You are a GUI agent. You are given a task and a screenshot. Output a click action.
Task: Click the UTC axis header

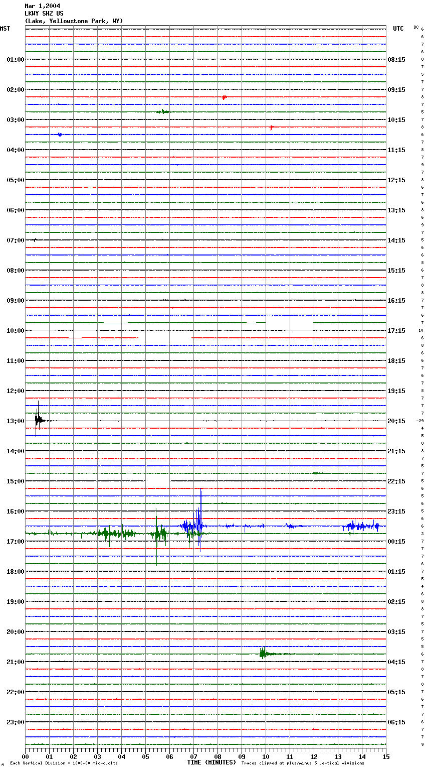(x=398, y=29)
